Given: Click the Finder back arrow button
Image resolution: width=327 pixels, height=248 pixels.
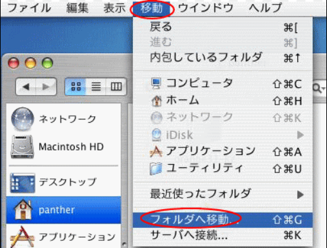Looking at the screenshot, I should click(26, 87).
